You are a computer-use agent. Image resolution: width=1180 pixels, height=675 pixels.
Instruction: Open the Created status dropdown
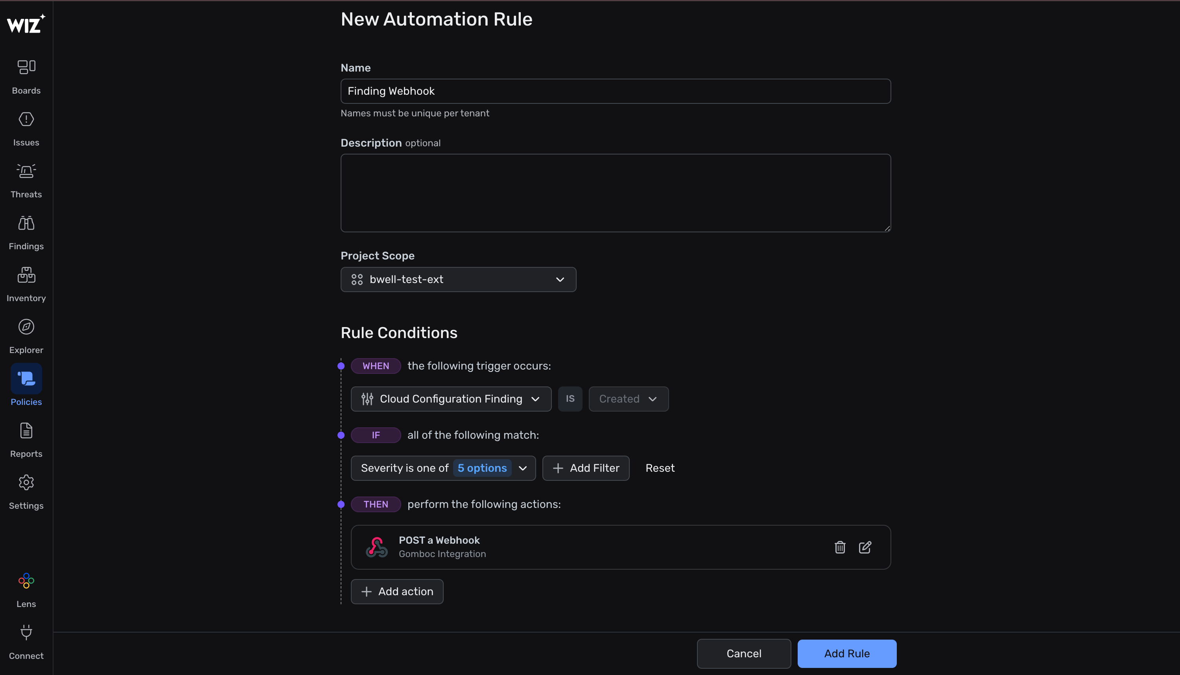(629, 399)
